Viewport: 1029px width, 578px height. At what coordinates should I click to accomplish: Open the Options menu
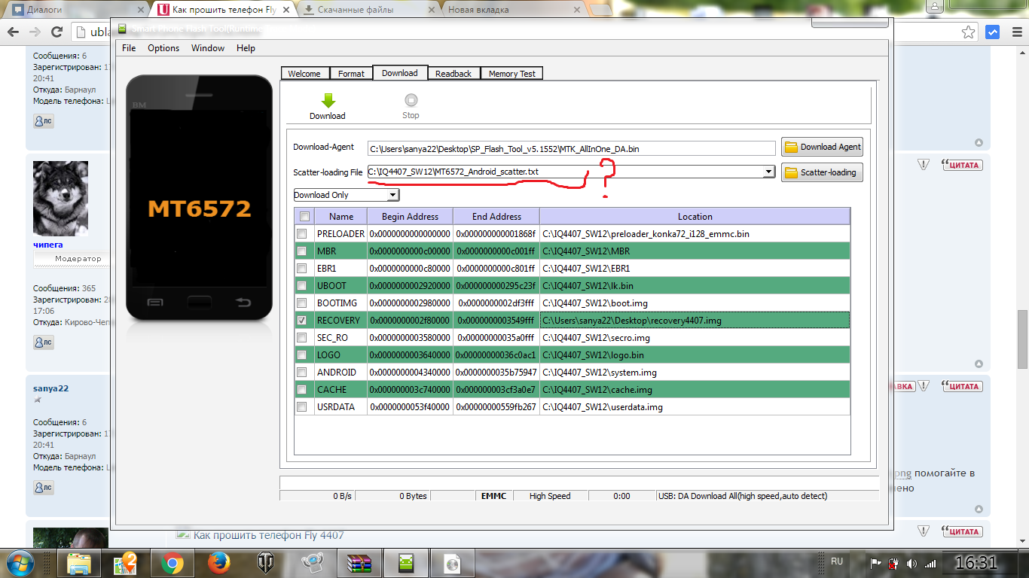(163, 48)
